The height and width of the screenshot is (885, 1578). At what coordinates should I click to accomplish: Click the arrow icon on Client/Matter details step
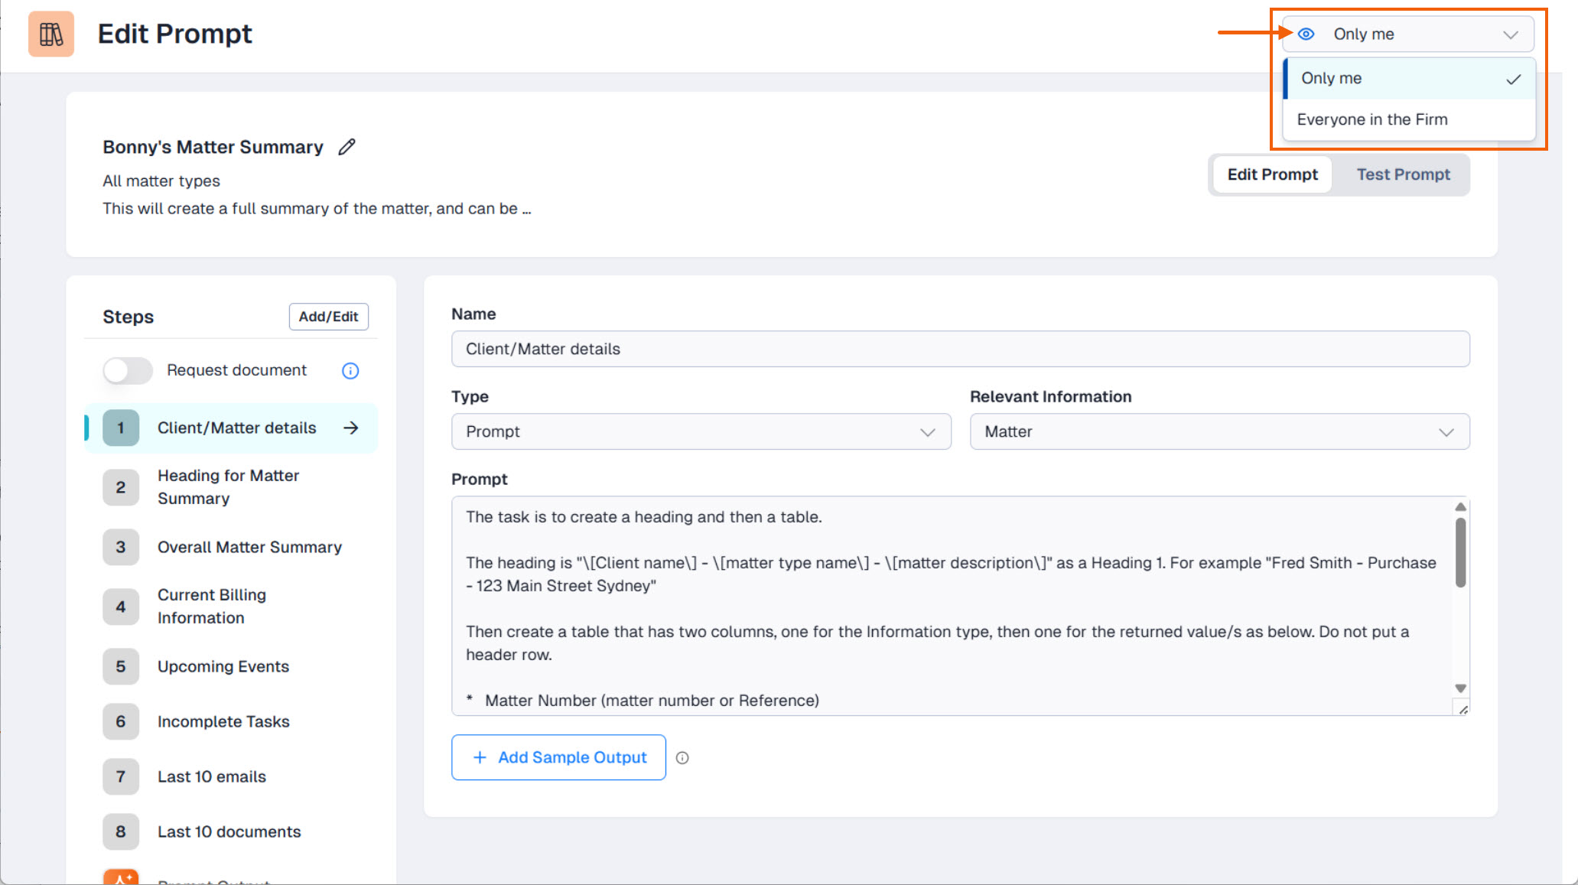[x=351, y=428]
